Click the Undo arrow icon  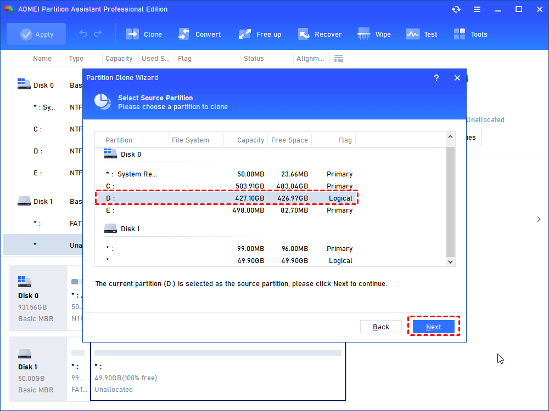(83, 34)
